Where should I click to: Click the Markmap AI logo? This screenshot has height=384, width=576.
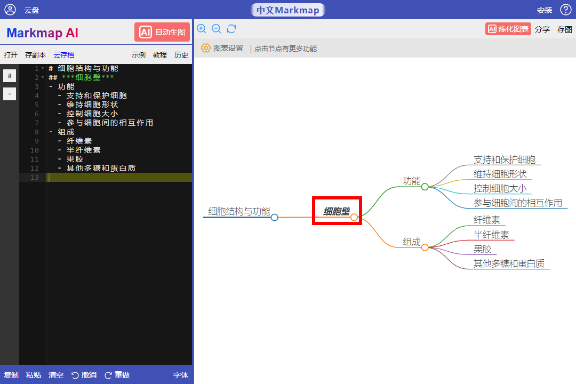tap(43, 33)
